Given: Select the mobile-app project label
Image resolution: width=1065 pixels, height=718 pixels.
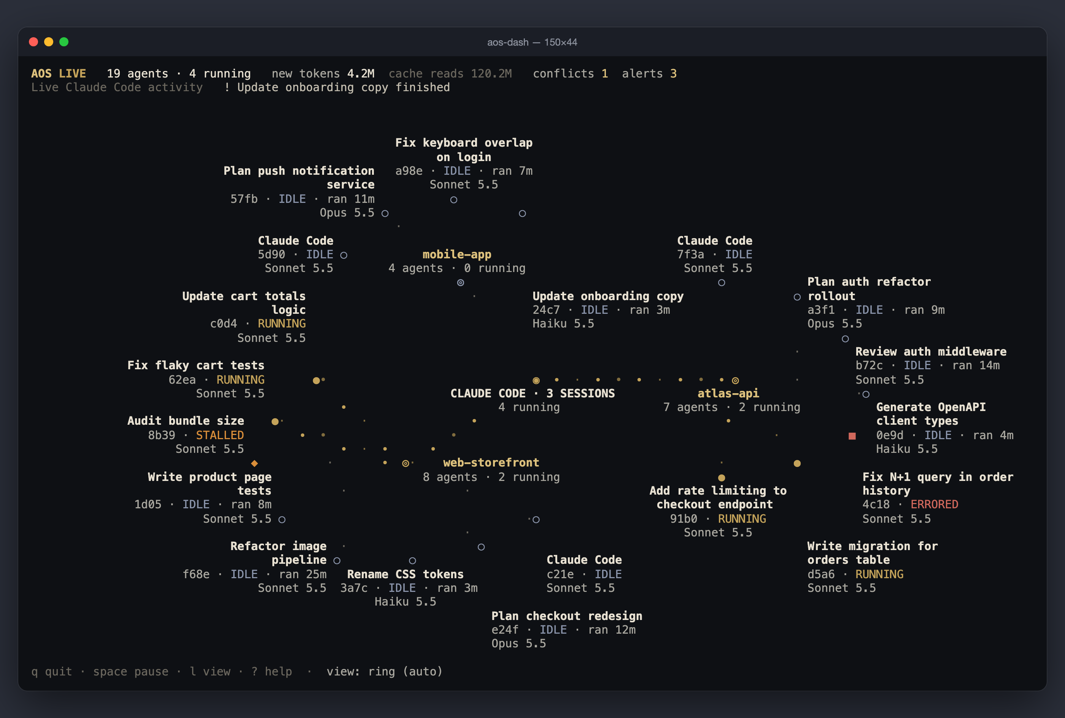Looking at the screenshot, I should [x=457, y=254].
